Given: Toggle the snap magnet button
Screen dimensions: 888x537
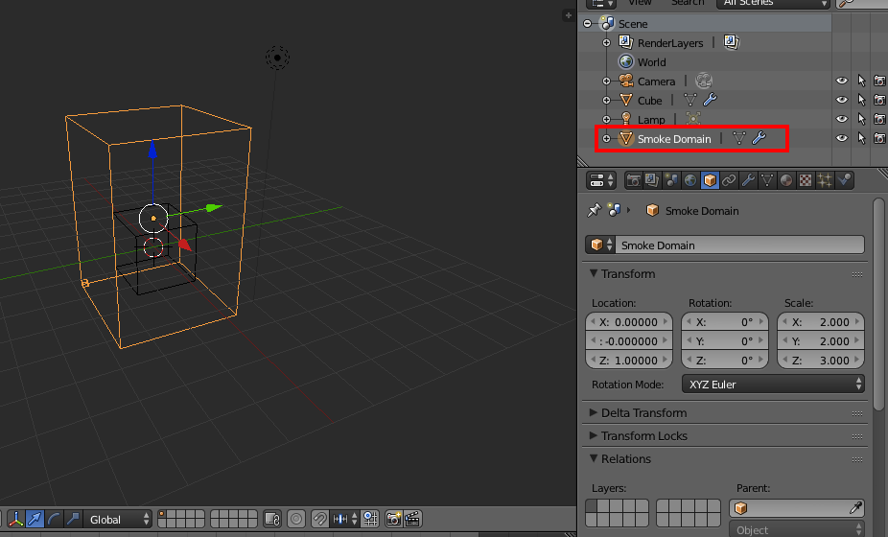Looking at the screenshot, I should 320,519.
